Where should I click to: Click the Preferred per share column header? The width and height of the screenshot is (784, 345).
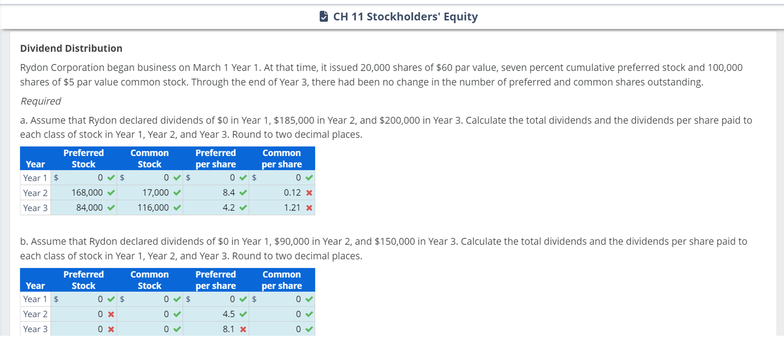pyautogui.click(x=216, y=158)
